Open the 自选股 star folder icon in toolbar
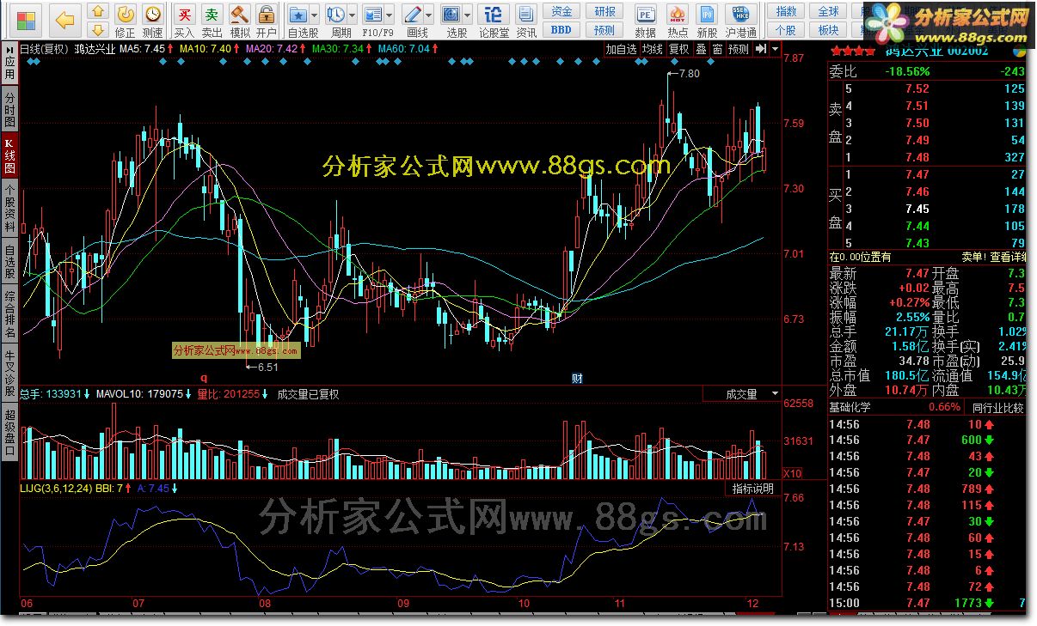 tap(298, 15)
